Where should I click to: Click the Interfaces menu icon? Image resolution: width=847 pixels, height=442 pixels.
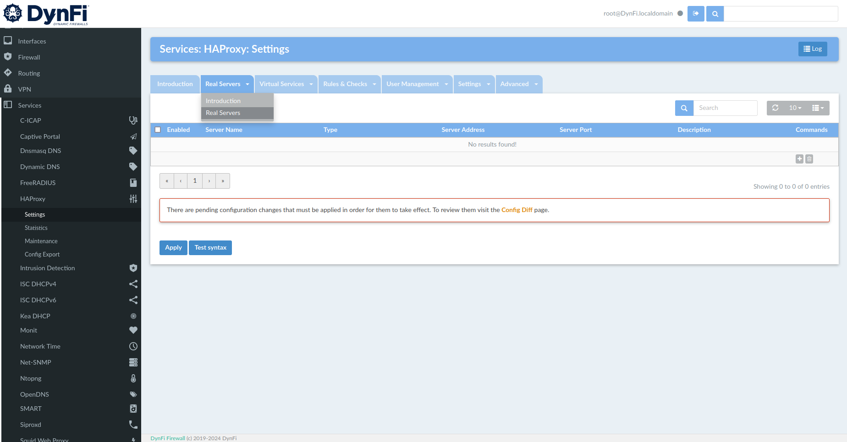(x=8, y=41)
